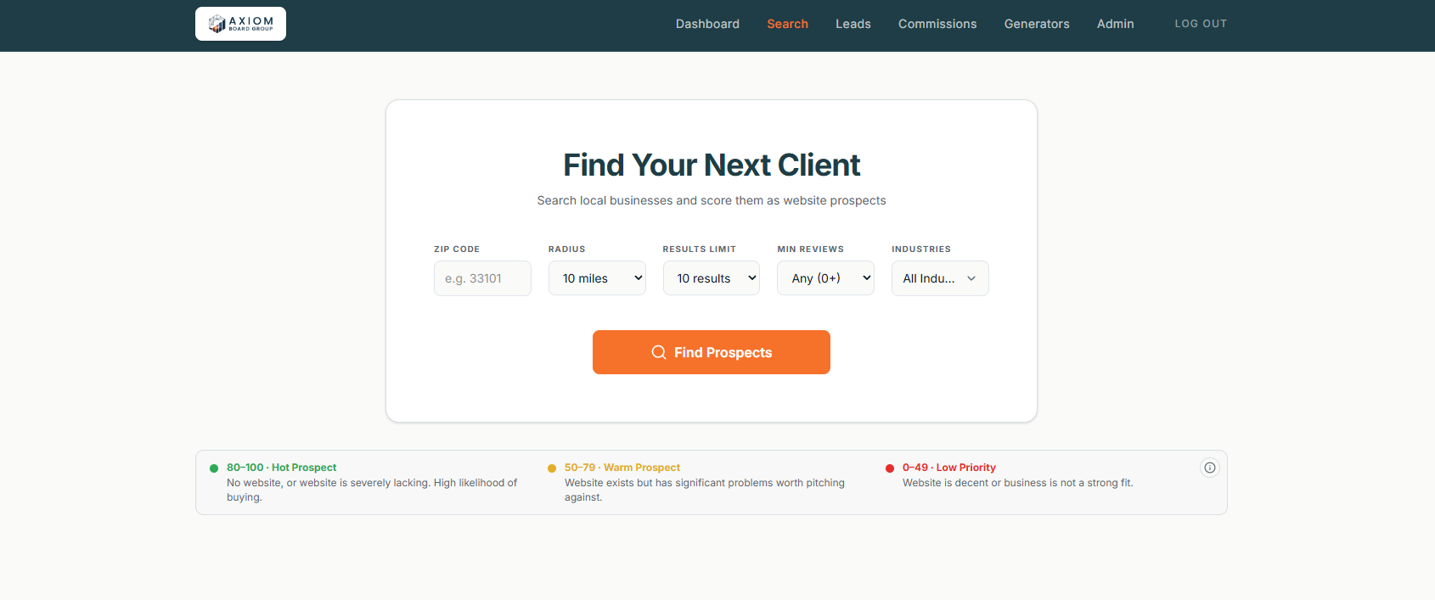Image resolution: width=1435 pixels, height=600 pixels.
Task: Click 'Website is decent or business' description
Action: 1017,483
